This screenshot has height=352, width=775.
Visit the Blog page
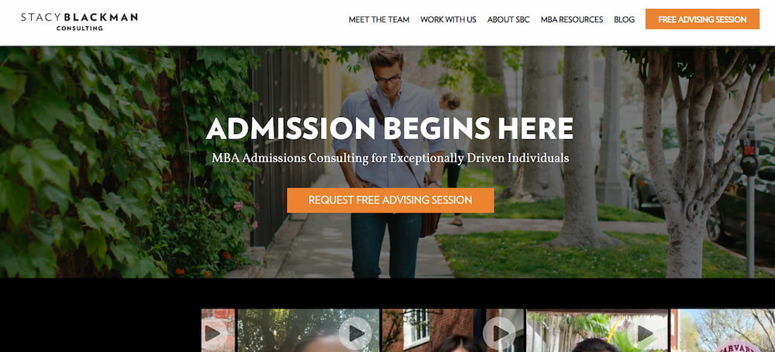pyautogui.click(x=624, y=20)
